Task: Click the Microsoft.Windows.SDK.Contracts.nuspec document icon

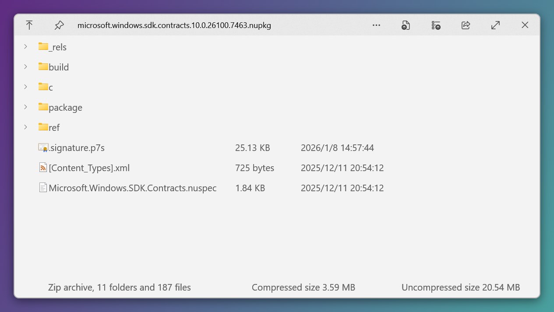Action: coord(42,187)
